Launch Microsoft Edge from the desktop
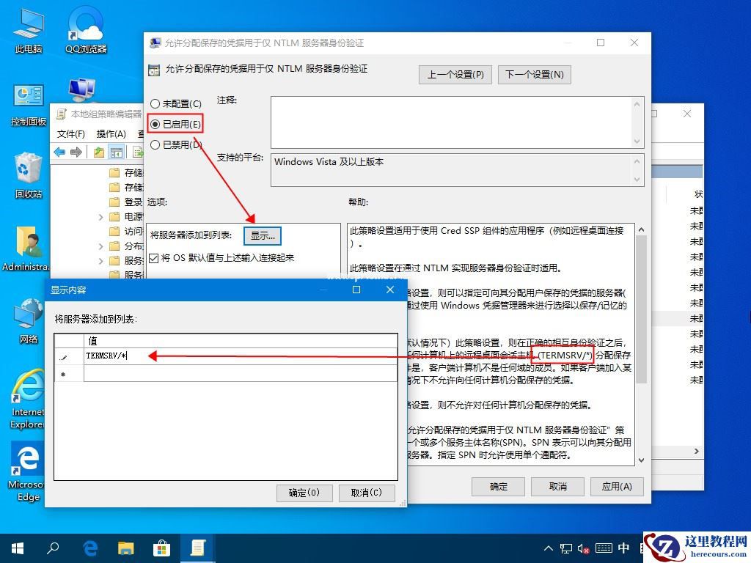Image resolution: width=751 pixels, height=563 pixels. pyautogui.click(x=27, y=462)
